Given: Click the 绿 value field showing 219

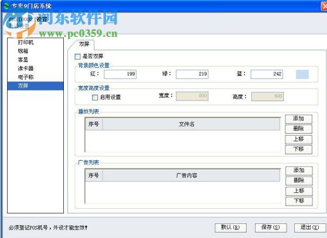Looking at the screenshot, I should 192,74.
